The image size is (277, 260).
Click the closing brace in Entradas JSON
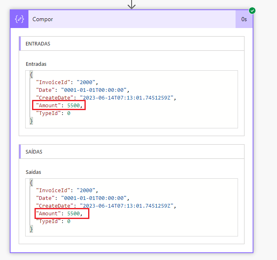click(x=31, y=121)
